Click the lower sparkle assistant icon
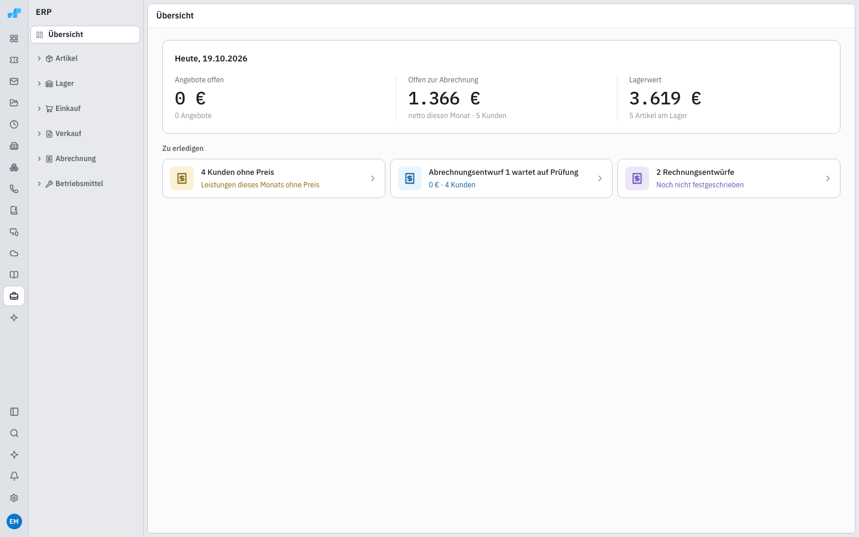 click(14, 455)
